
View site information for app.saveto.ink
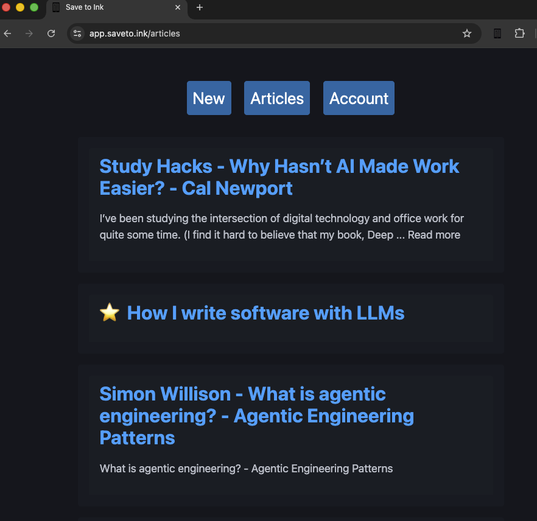(x=77, y=33)
